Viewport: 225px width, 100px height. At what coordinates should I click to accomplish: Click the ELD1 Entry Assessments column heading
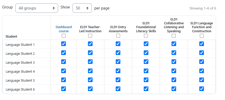(118, 29)
